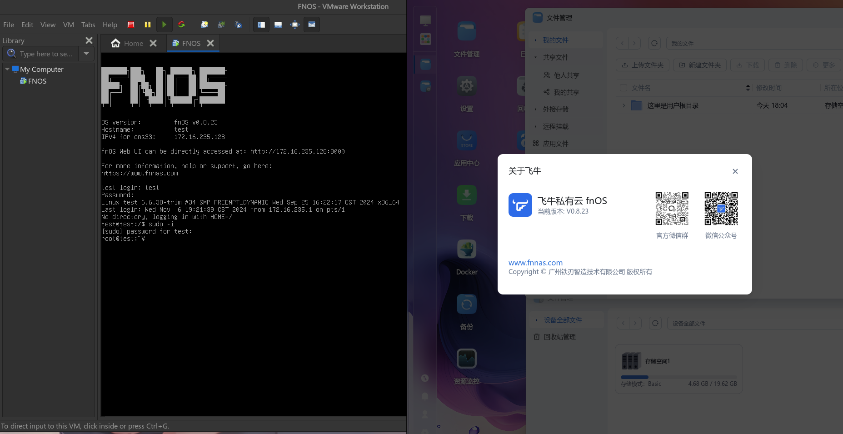Close the 关于飞牛 dialog
The height and width of the screenshot is (434, 843).
pos(735,171)
